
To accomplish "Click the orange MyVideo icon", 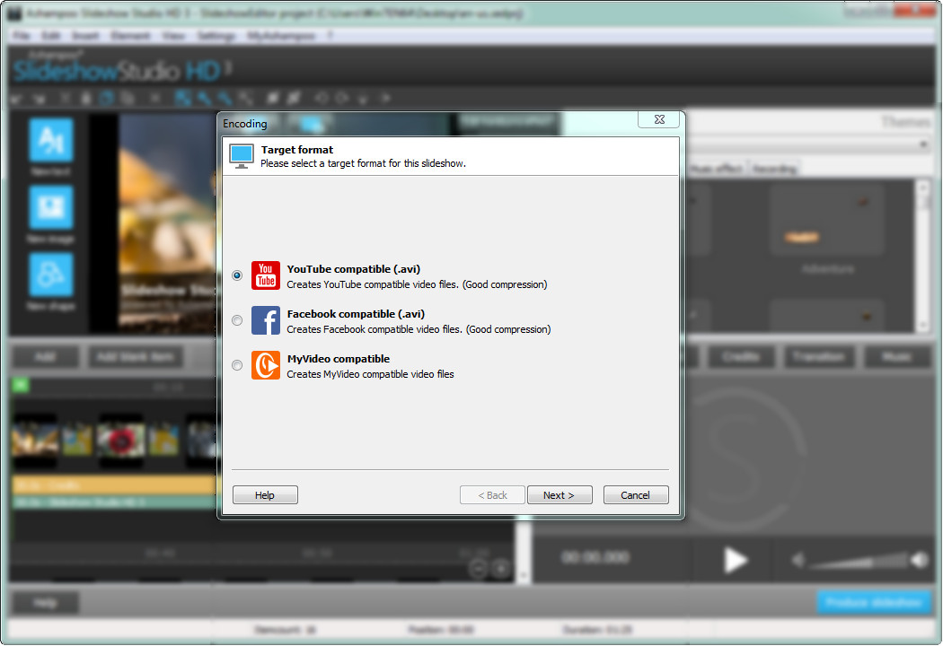I will click(266, 365).
